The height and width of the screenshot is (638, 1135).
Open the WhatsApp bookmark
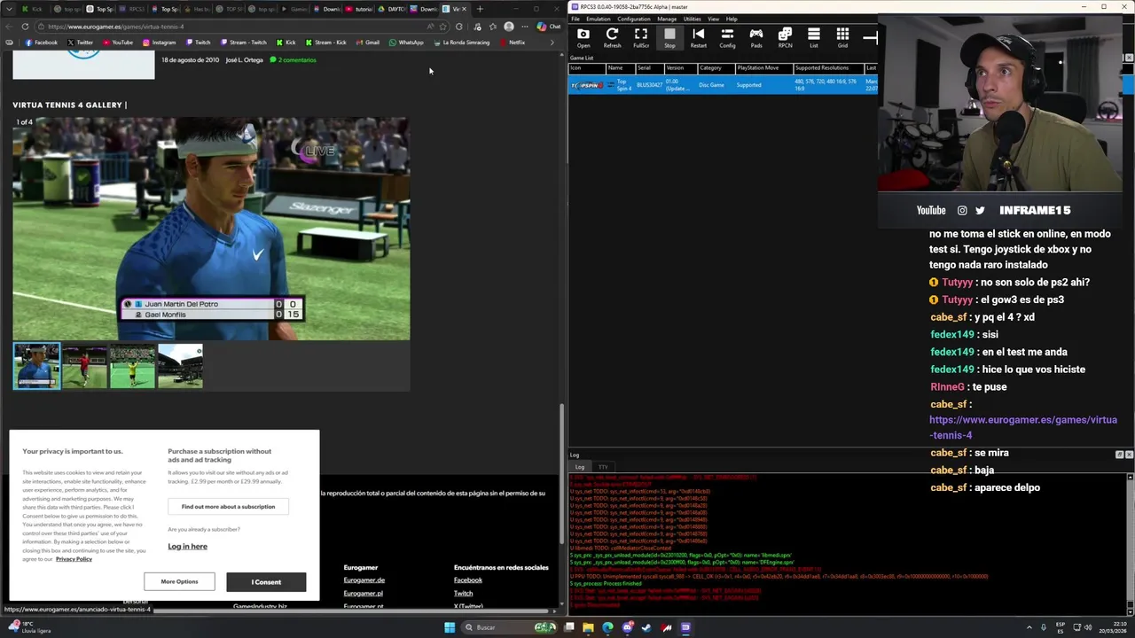point(406,43)
